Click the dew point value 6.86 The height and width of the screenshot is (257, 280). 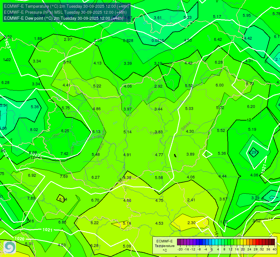click(x=62, y=222)
